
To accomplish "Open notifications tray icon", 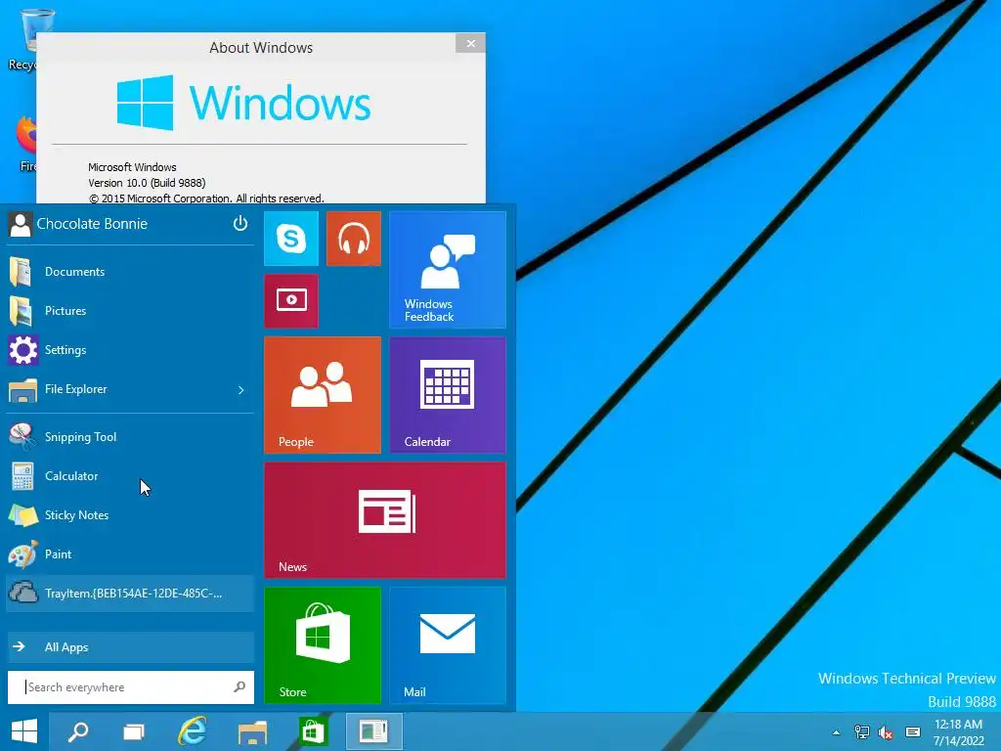I will (913, 732).
